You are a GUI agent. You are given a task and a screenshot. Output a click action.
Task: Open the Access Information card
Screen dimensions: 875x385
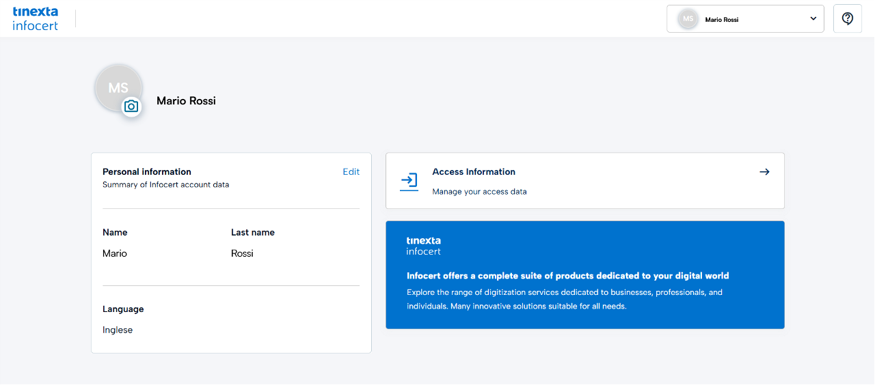[x=585, y=181]
